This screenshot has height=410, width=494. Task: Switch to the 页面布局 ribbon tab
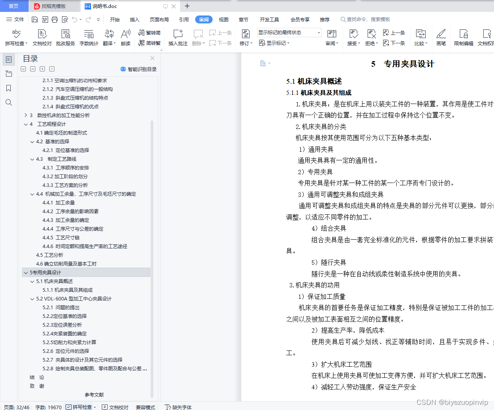[159, 19]
